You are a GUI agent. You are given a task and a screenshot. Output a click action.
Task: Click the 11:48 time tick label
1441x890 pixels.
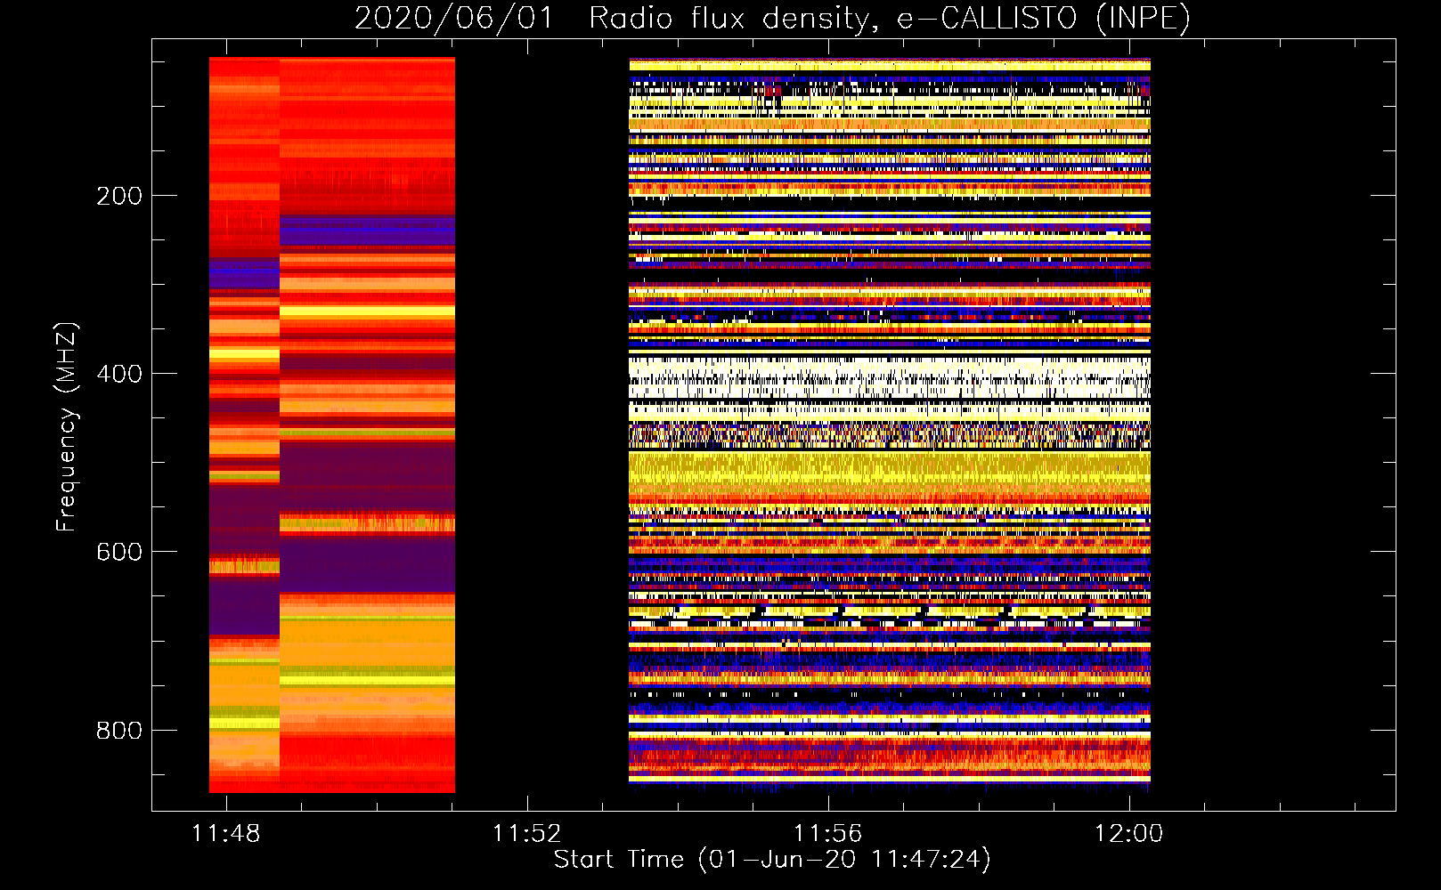tap(226, 834)
